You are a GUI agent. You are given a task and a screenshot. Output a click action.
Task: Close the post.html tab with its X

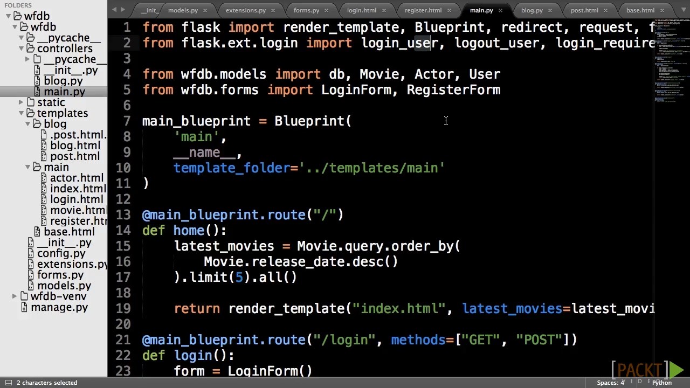click(x=605, y=10)
